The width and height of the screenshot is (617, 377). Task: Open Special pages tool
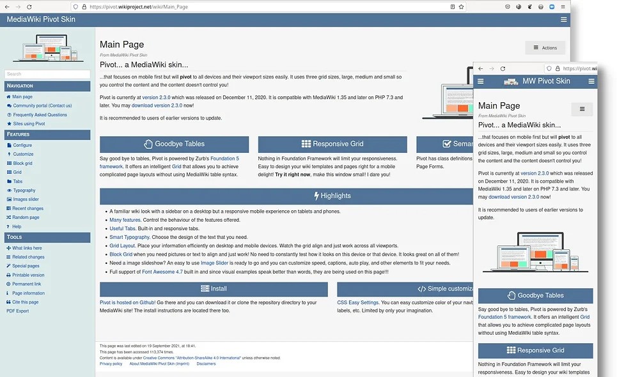pyautogui.click(x=26, y=266)
